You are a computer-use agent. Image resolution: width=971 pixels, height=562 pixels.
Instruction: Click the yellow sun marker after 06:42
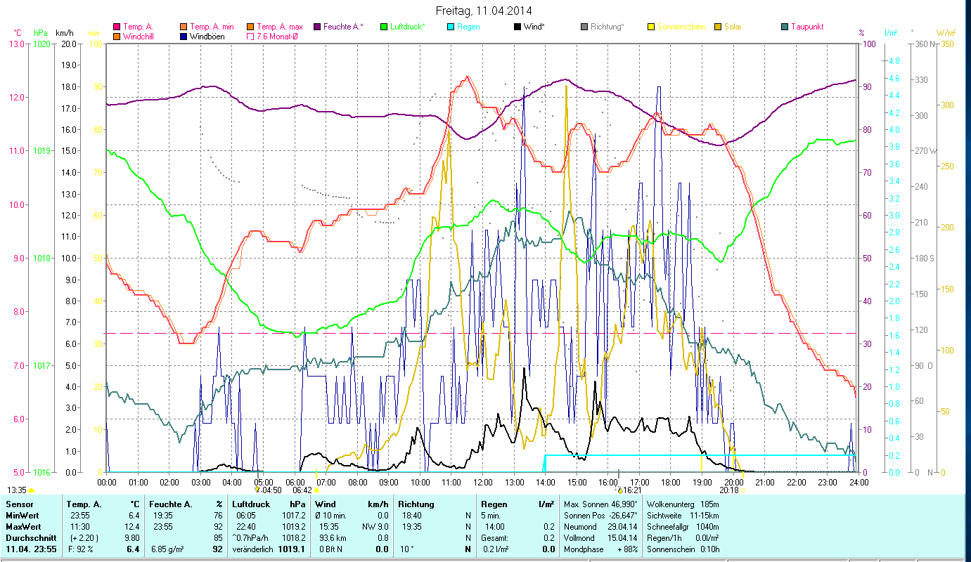click(316, 490)
